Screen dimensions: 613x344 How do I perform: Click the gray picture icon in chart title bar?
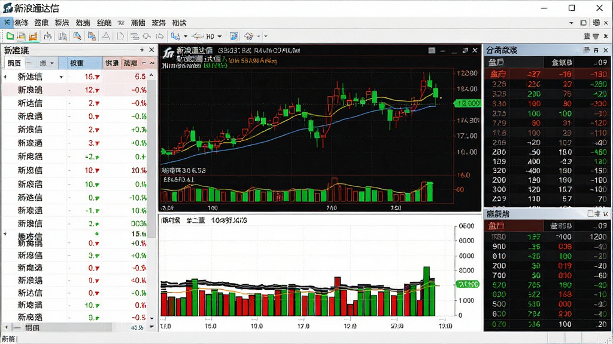click(x=432, y=50)
